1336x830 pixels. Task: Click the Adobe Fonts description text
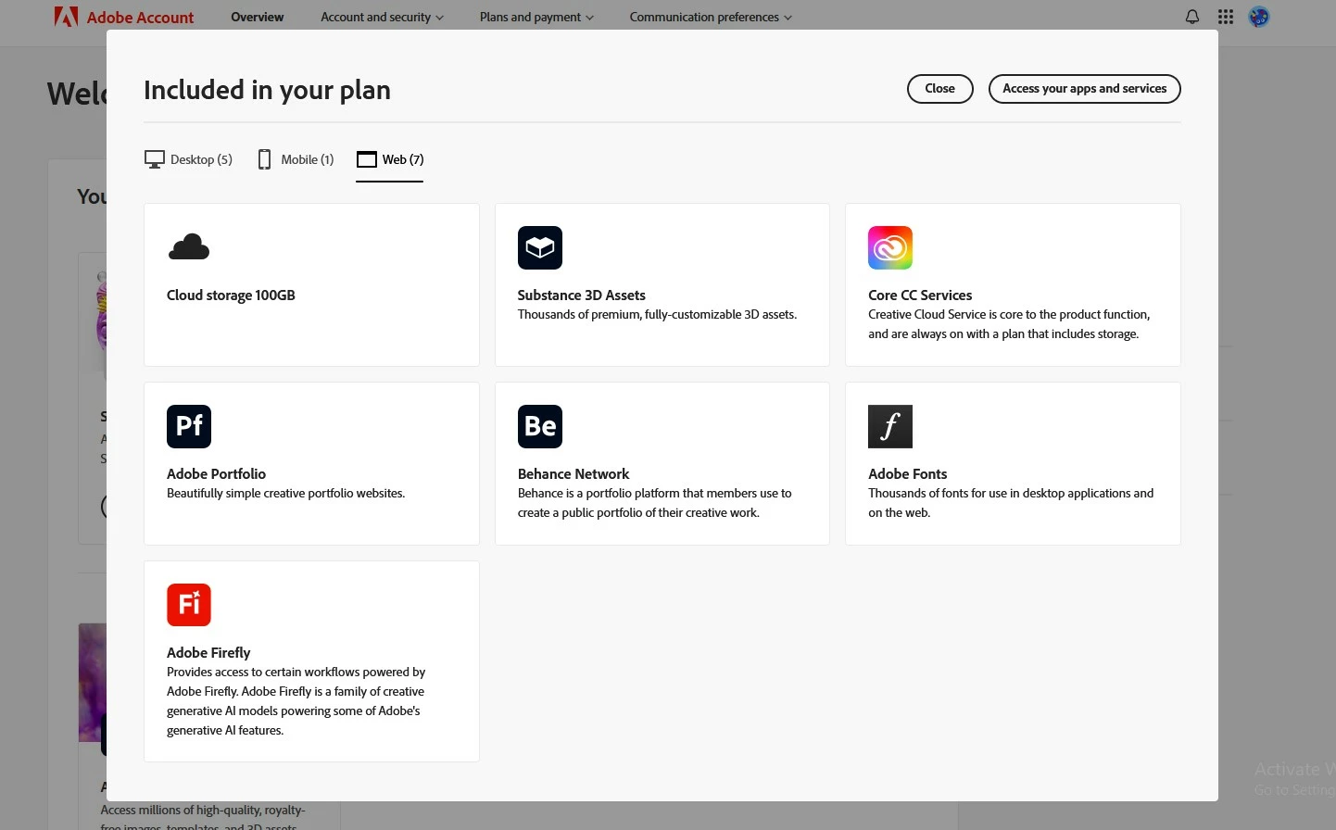coord(1011,503)
